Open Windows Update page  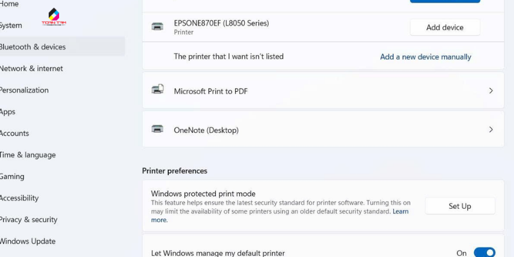(28, 242)
